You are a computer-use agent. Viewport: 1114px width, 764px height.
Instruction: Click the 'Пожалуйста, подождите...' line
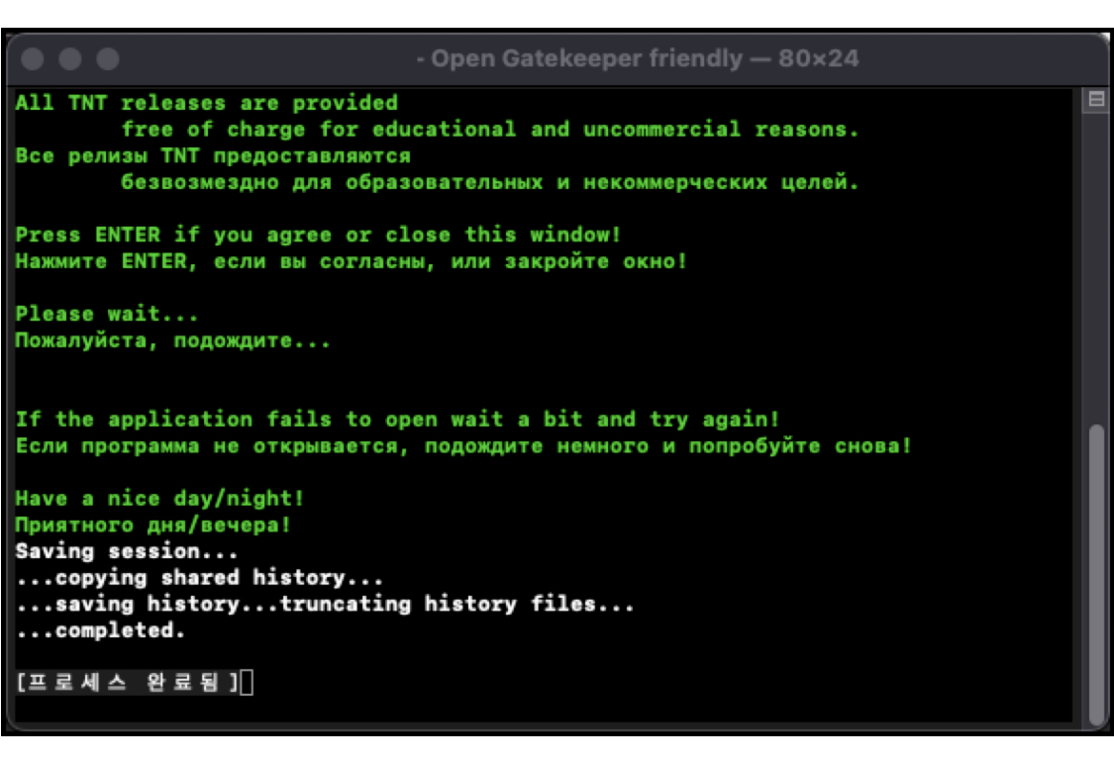pos(173,340)
